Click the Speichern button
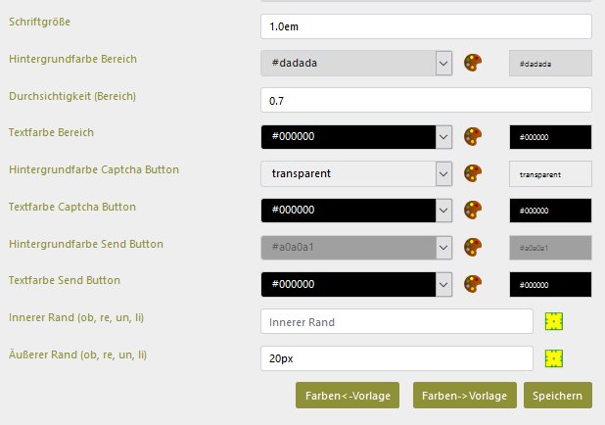This screenshot has width=605, height=425. click(x=557, y=396)
